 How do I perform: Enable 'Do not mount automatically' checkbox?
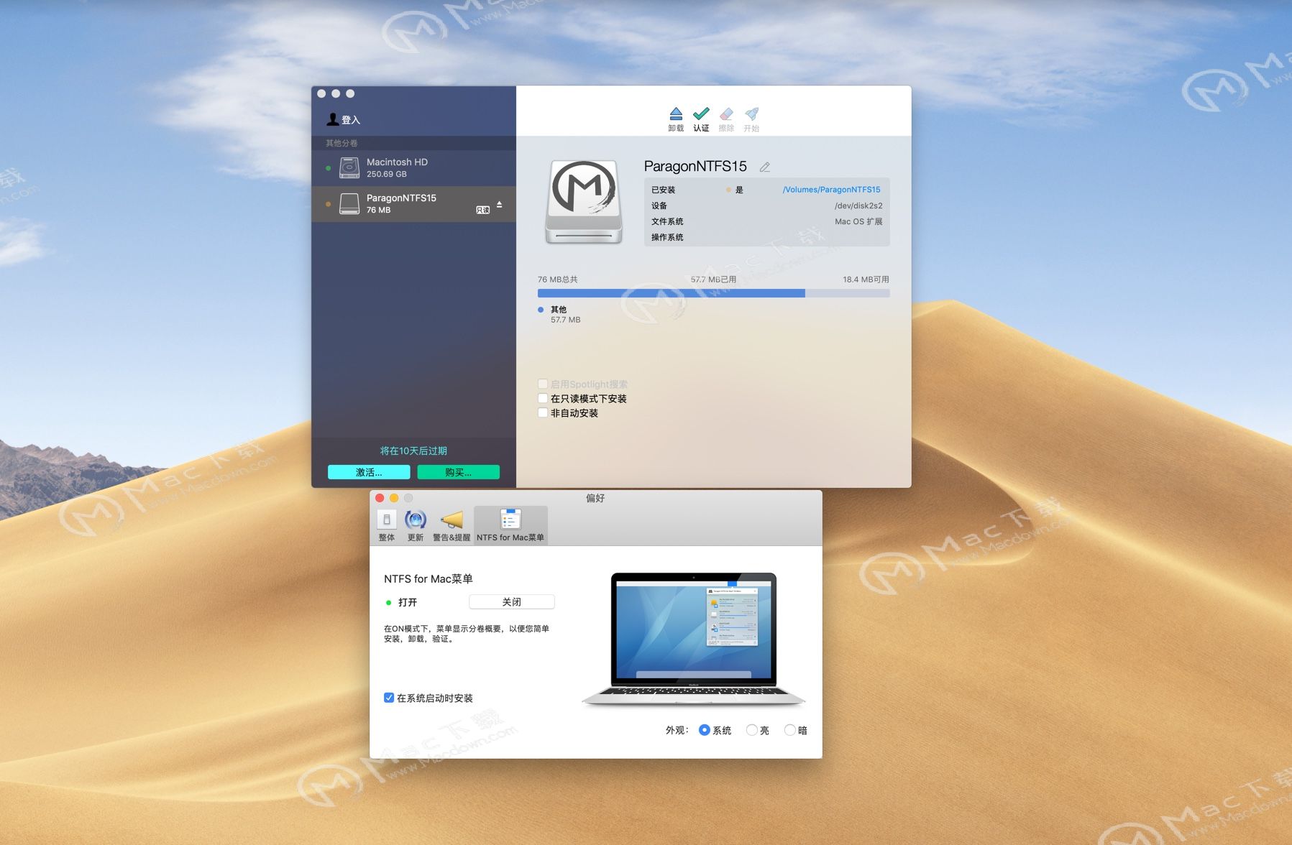click(543, 413)
